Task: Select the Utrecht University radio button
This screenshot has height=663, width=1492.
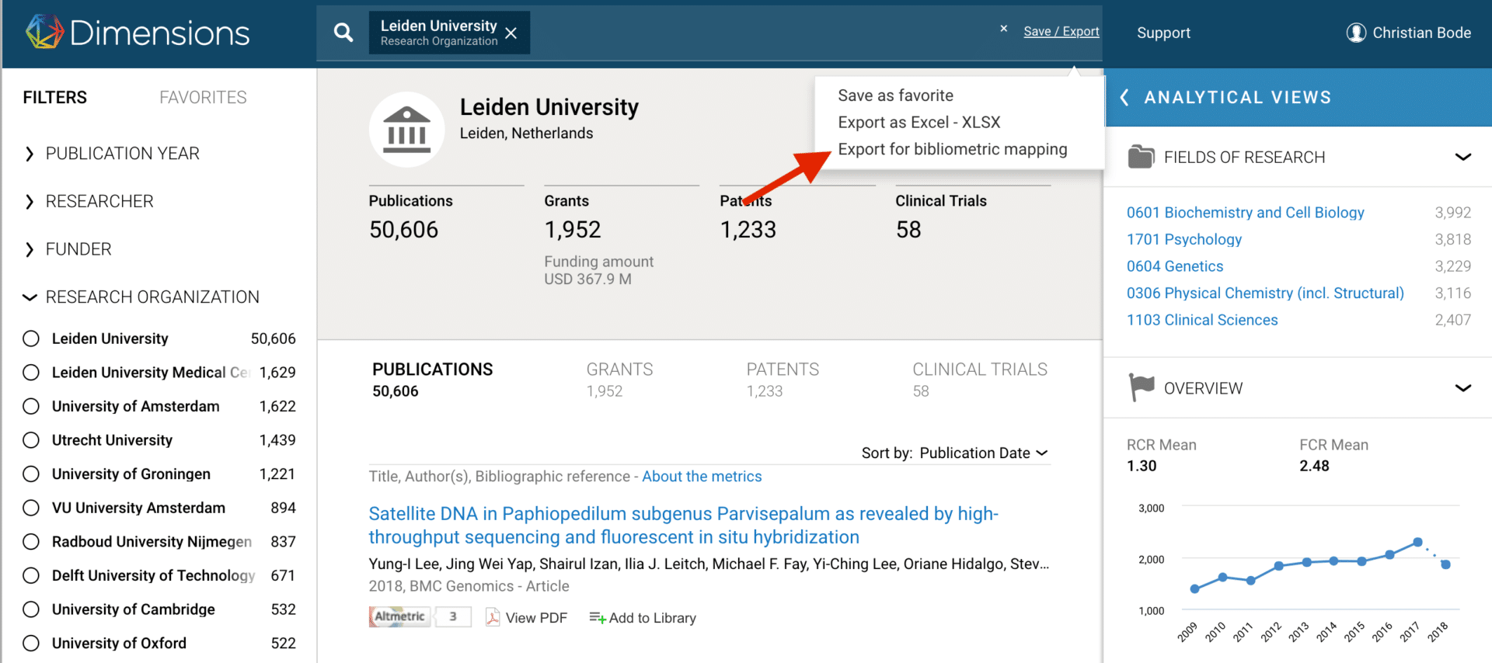Action: 31,440
